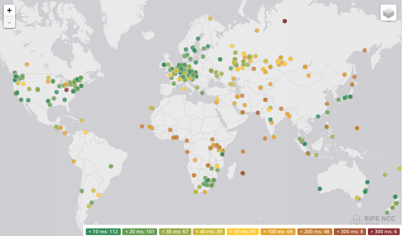Viewport: 402px width, 236px height.
Task: Click the '> 300 ms: 6' legend entry
Action: 384,232
